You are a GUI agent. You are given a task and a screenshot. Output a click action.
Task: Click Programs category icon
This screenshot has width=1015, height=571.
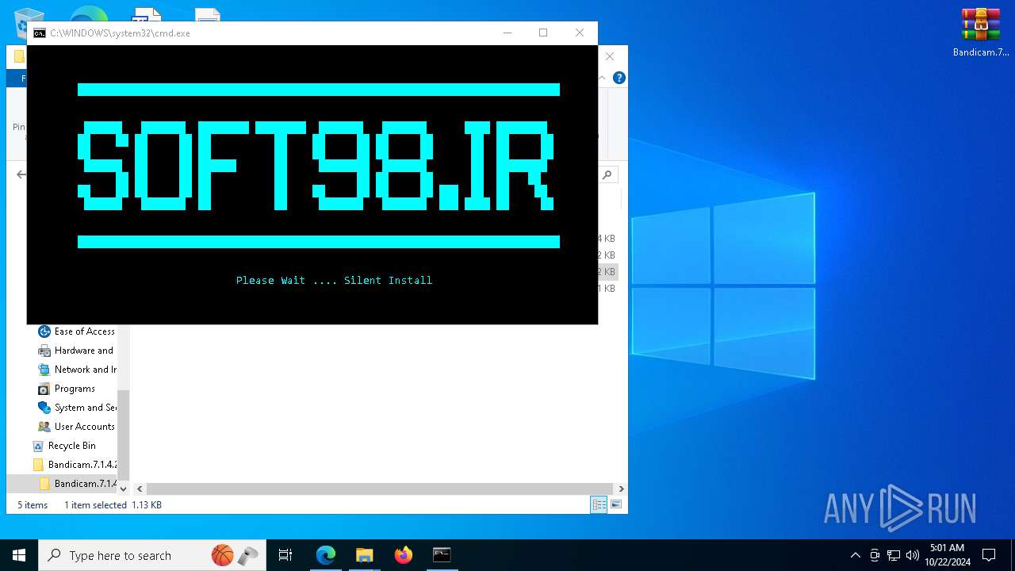44,389
